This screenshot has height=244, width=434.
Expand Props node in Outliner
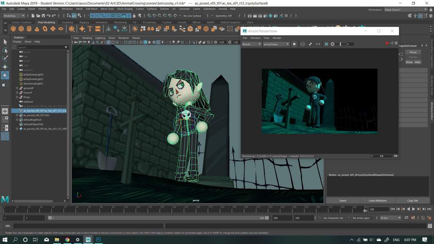point(17,97)
